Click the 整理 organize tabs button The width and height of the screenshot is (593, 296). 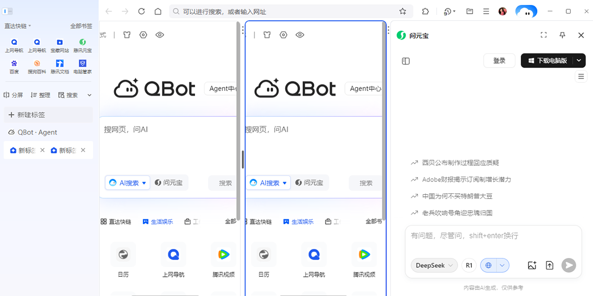[x=41, y=95]
